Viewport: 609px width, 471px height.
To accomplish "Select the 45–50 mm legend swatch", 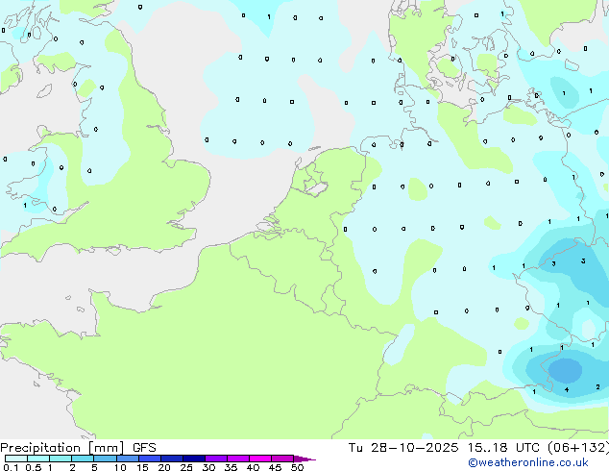I will [x=282, y=459].
